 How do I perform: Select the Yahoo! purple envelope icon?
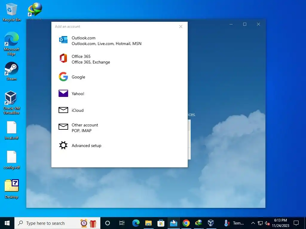click(x=63, y=93)
